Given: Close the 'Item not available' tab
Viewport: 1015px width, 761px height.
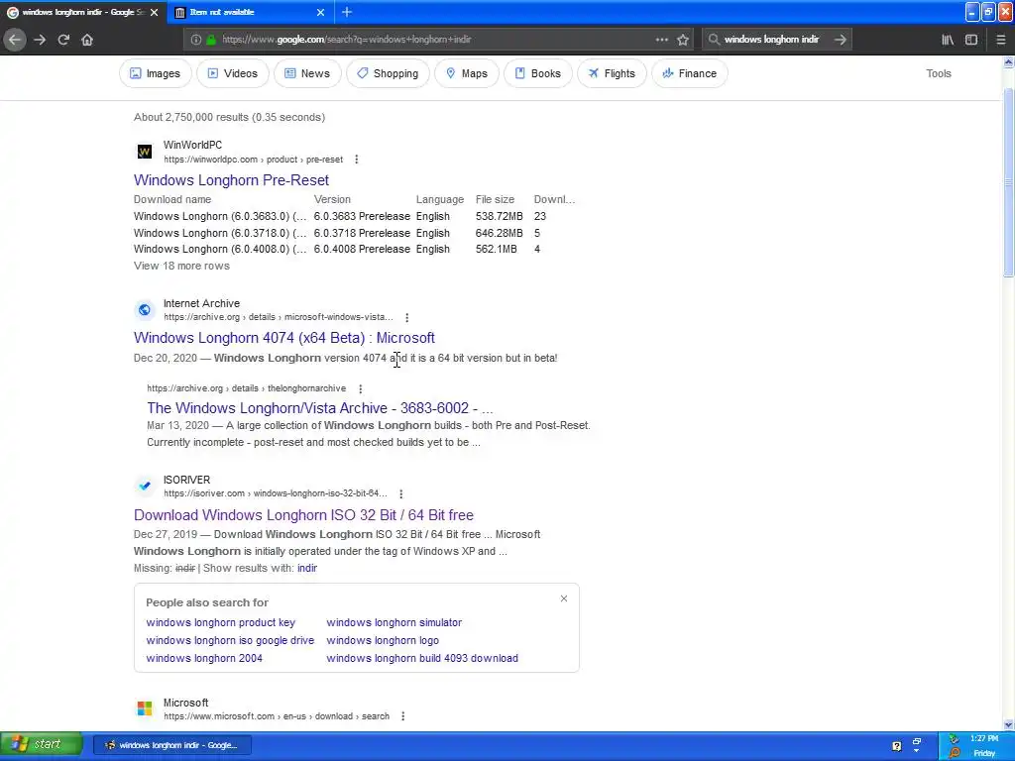Looking at the screenshot, I should [x=320, y=12].
